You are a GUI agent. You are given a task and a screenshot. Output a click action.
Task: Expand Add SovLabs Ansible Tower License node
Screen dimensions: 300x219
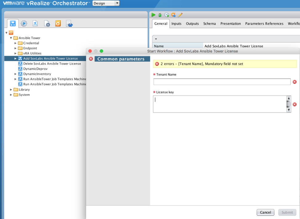(x=15, y=59)
